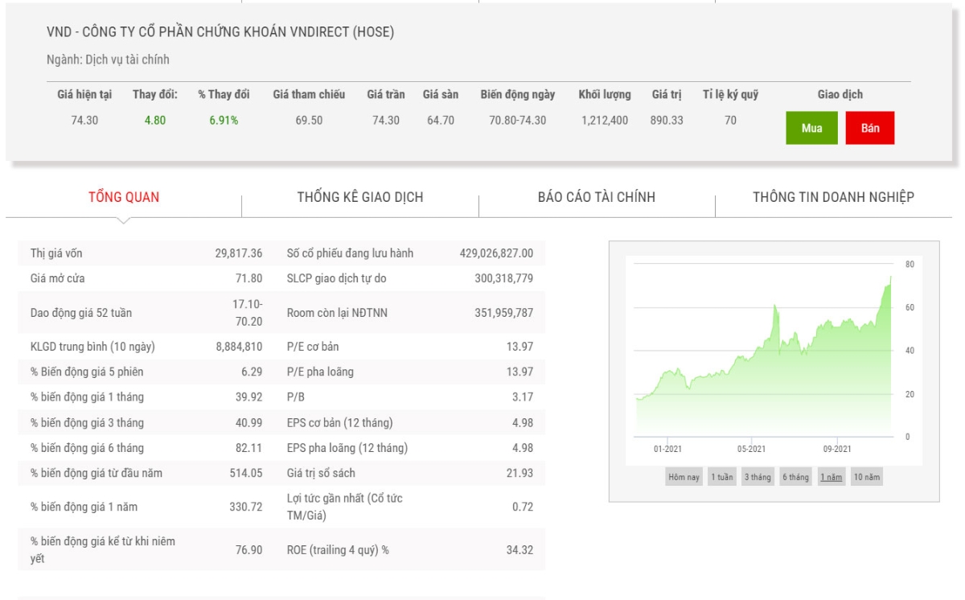This screenshot has width=965, height=600.
Task: Set chart range to Hôm nay
Action: [x=684, y=477]
